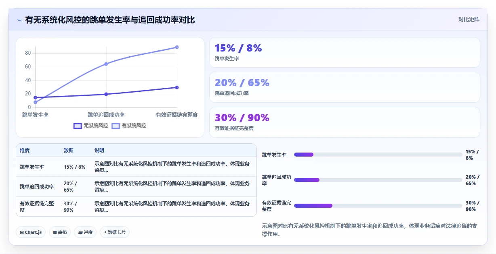The height and width of the screenshot is (254, 496).
Task: Click the summary paragraph under progress bars
Action: pyautogui.click(x=370, y=230)
